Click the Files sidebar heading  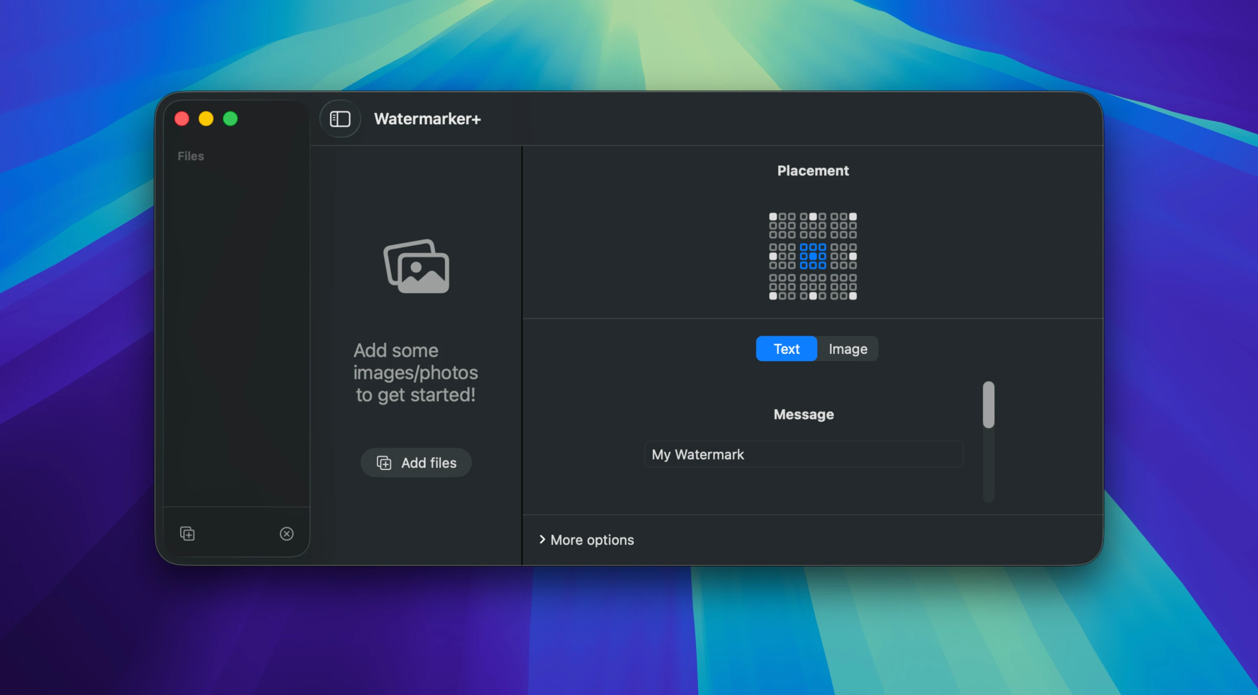click(190, 156)
